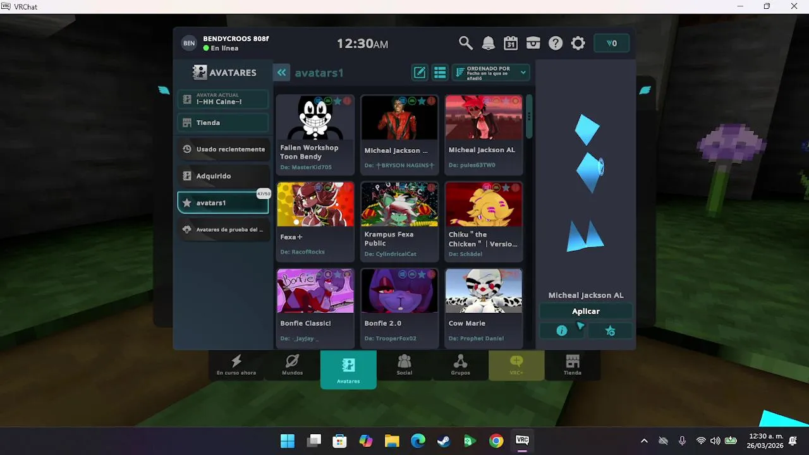Select the Fexa+ avatar thumbnail

315,204
